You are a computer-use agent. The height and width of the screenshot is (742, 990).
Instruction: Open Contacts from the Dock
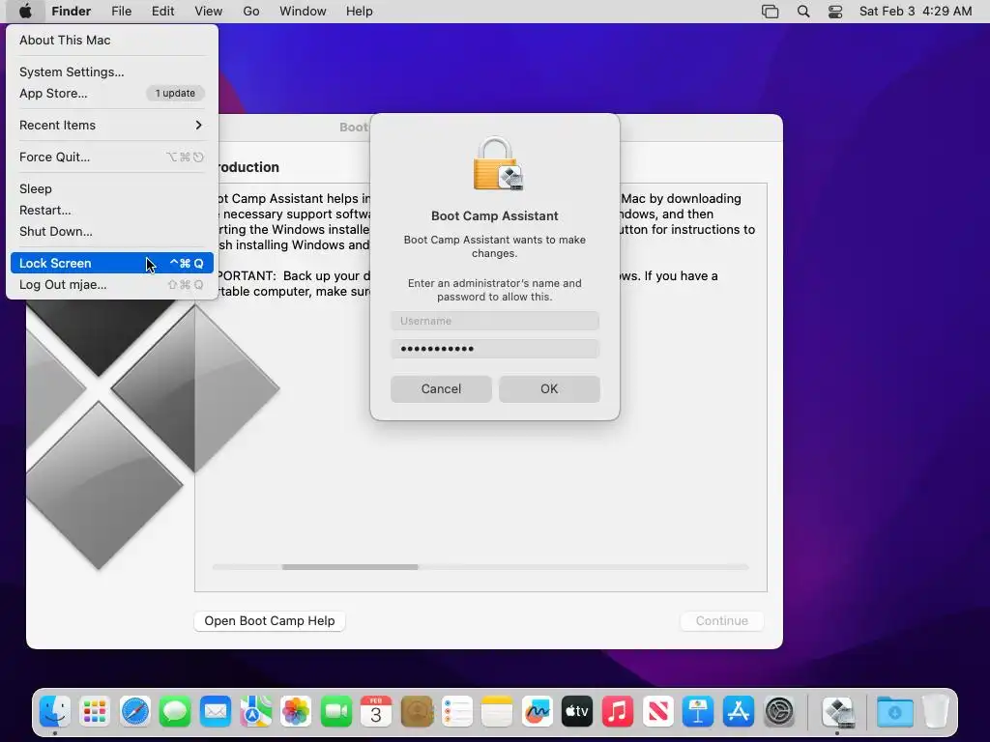coord(417,712)
